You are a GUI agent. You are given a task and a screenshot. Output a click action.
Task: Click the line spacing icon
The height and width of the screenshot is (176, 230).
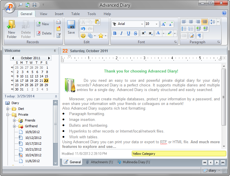tap(213, 22)
